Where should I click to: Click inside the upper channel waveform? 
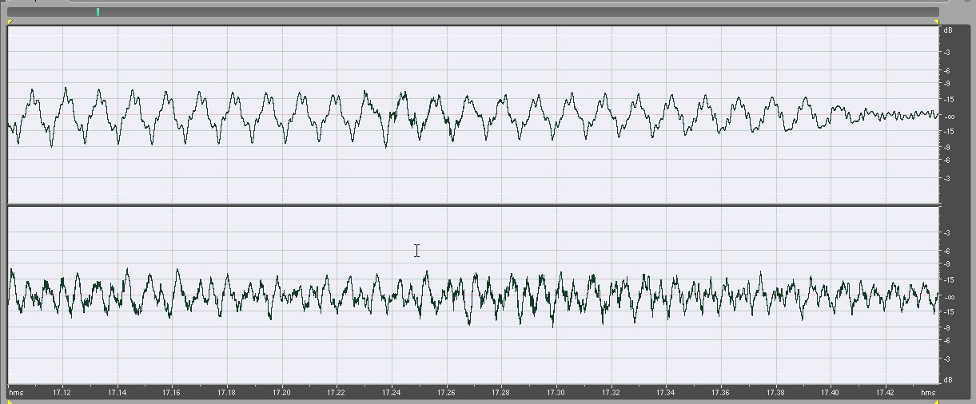pos(473,115)
